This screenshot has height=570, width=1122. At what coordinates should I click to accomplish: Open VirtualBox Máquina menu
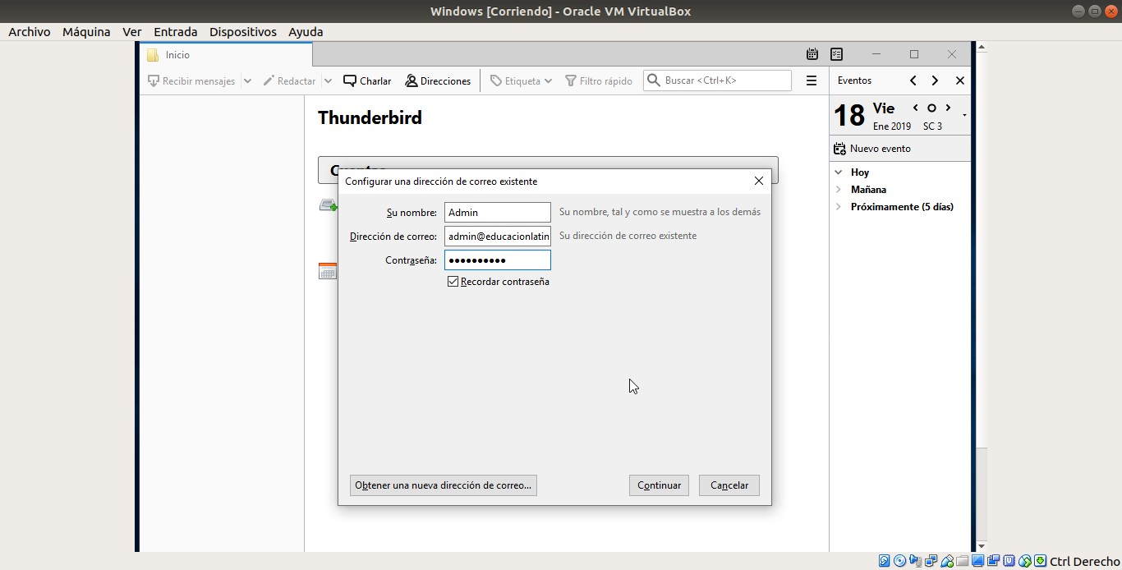pyautogui.click(x=86, y=32)
